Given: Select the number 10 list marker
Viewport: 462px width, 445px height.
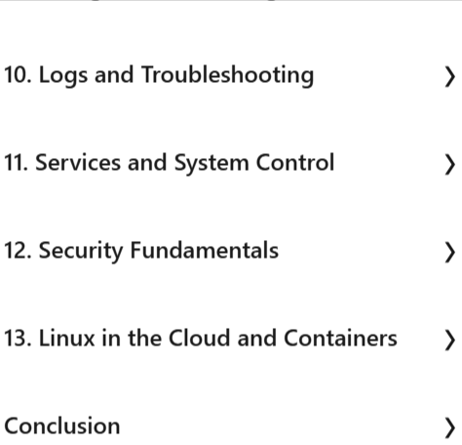Looking at the screenshot, I should [x=18, y=75].
